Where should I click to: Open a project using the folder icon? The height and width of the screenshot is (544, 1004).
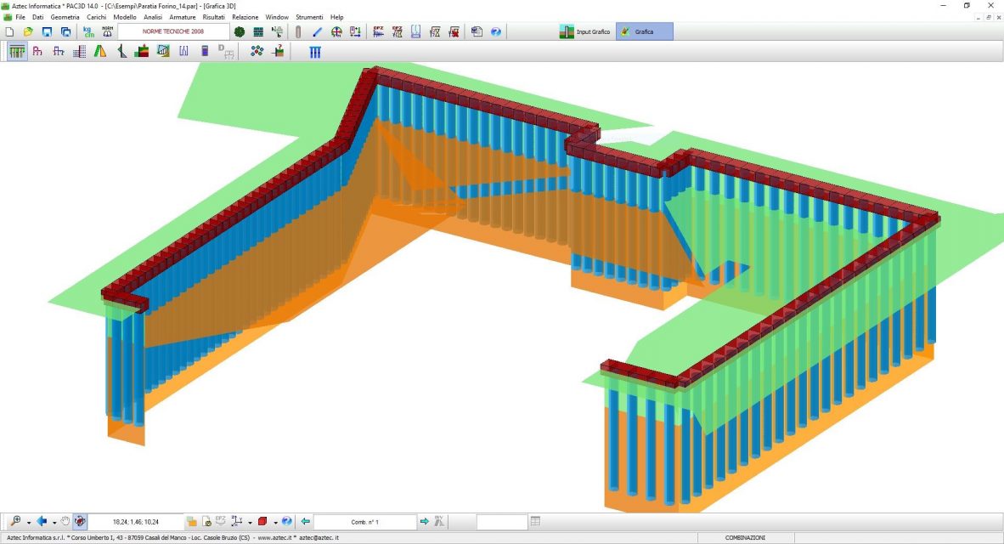pyautogui.click(x=28, y=31)
